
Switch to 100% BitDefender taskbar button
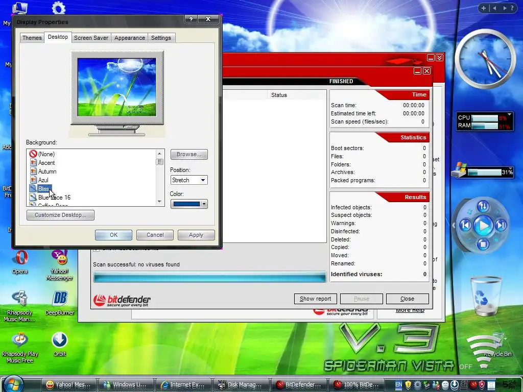click(x=356, y=385)
